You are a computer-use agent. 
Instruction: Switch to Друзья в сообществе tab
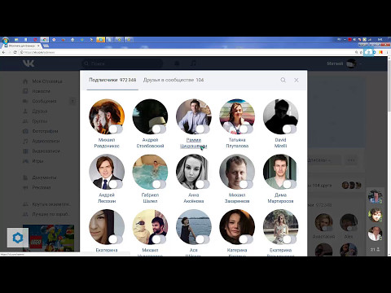(x=174, y=80)
